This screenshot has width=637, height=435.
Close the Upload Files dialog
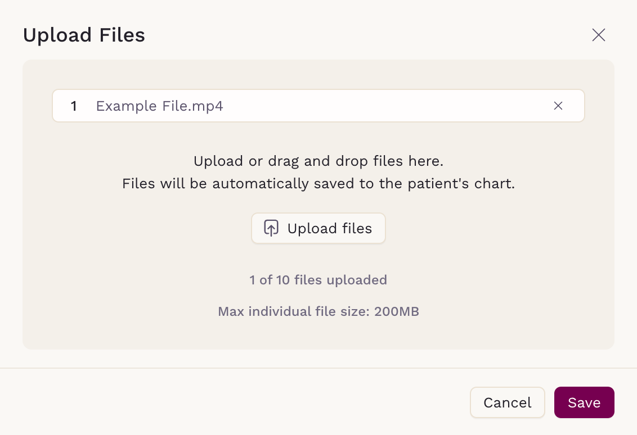pyautogui.click(x=598, y=35)
